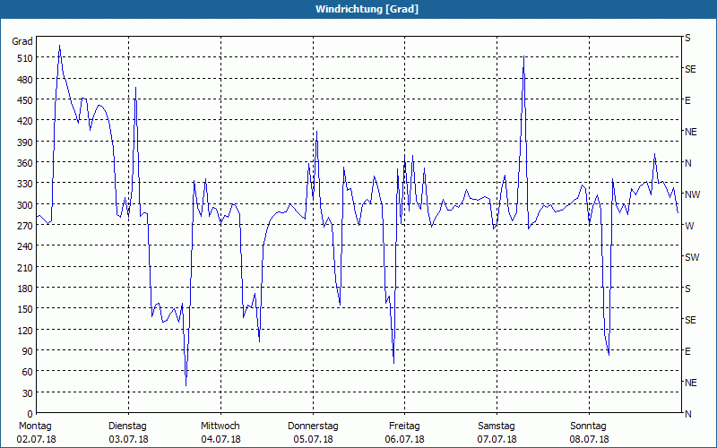Click the 0 y-axis value
Viewport: 717px width, 448px height.
coord(30,414)
